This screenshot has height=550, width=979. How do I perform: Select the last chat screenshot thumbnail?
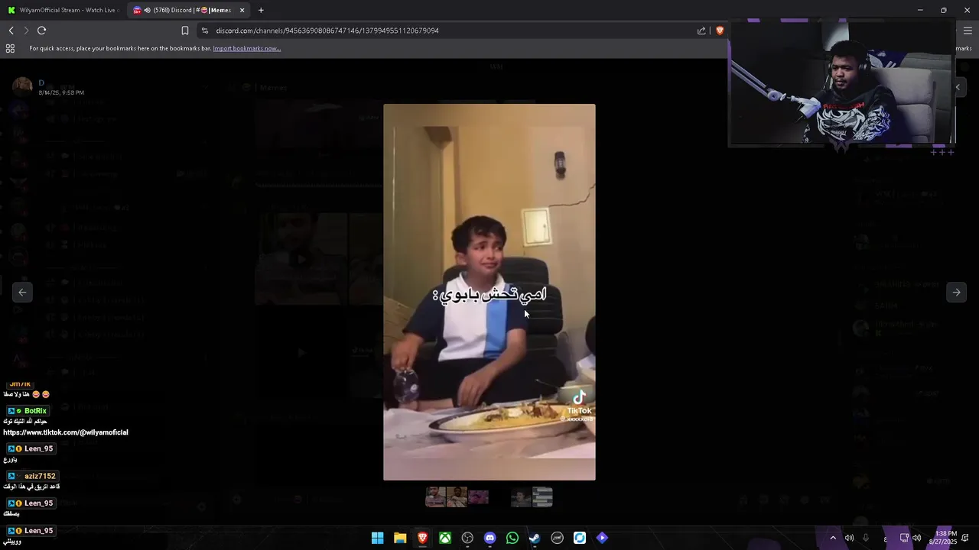point(542,497)
